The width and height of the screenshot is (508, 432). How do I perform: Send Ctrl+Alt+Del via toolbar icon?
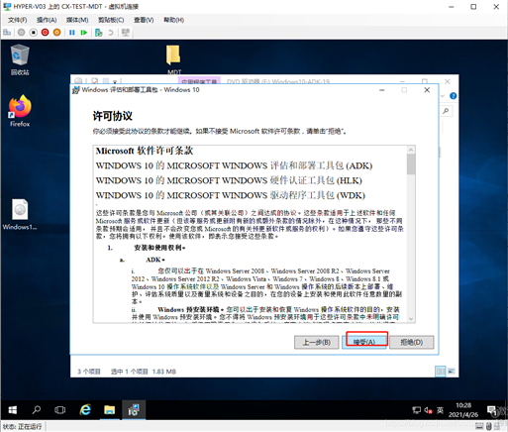pos(7,33)
